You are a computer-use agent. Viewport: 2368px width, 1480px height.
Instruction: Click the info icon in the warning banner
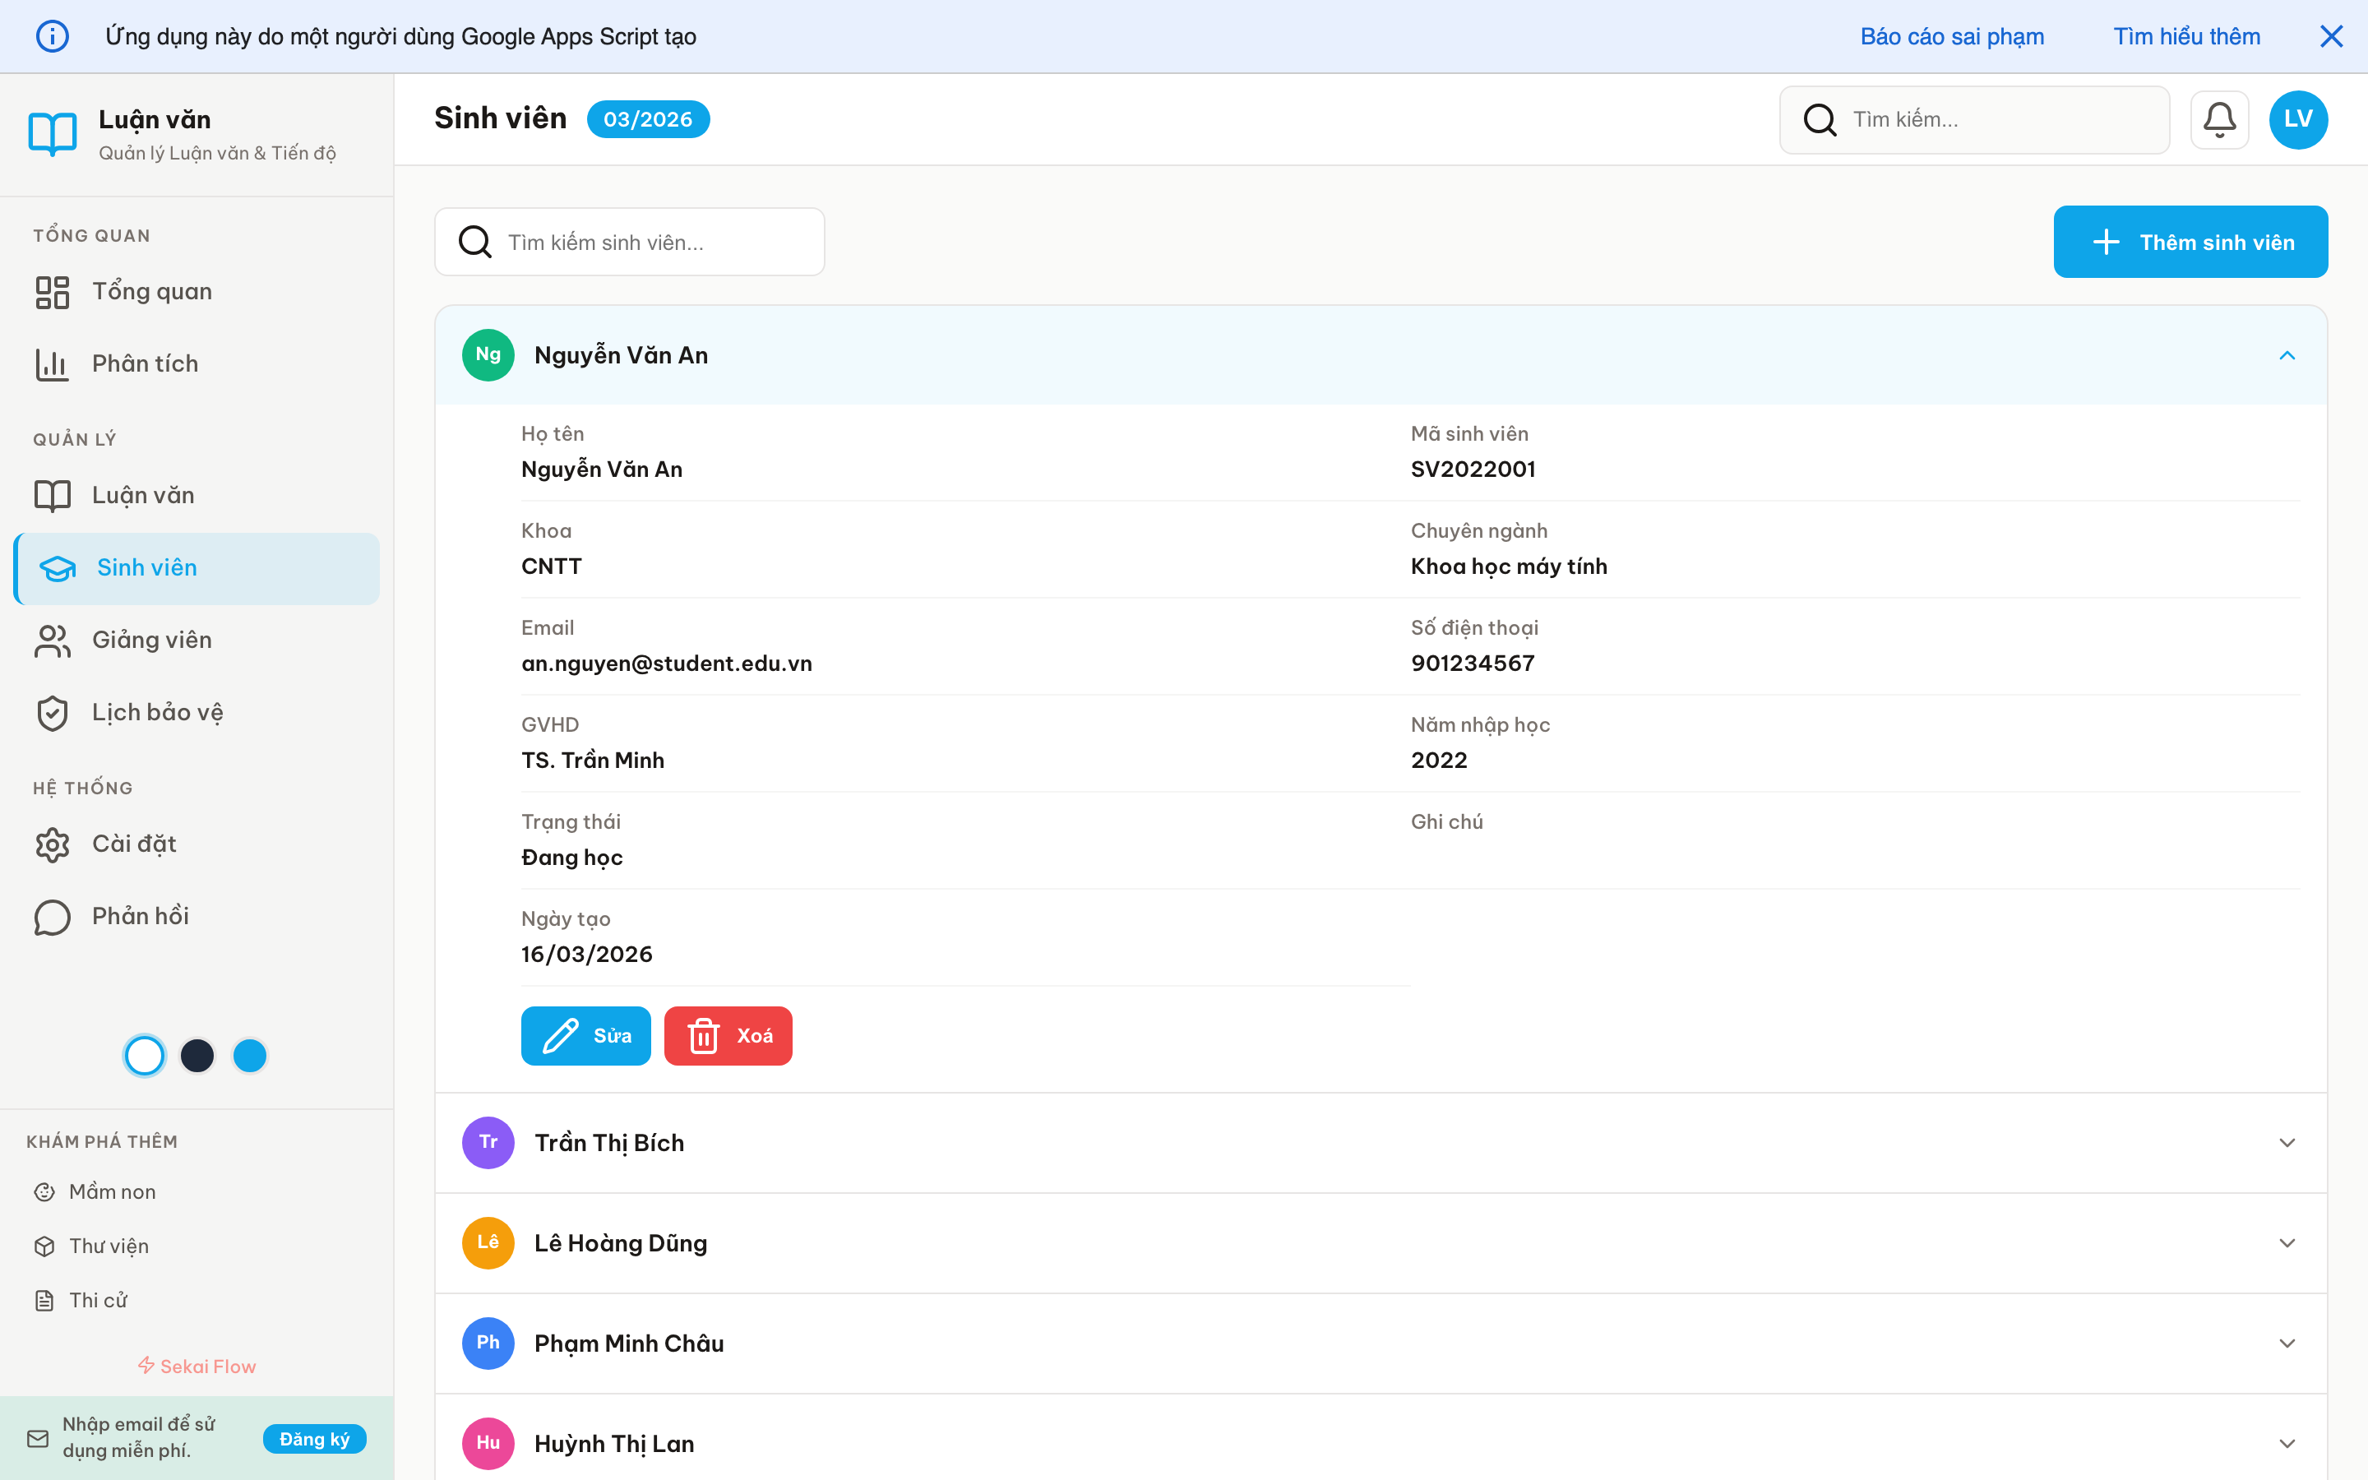coord(52,35)
